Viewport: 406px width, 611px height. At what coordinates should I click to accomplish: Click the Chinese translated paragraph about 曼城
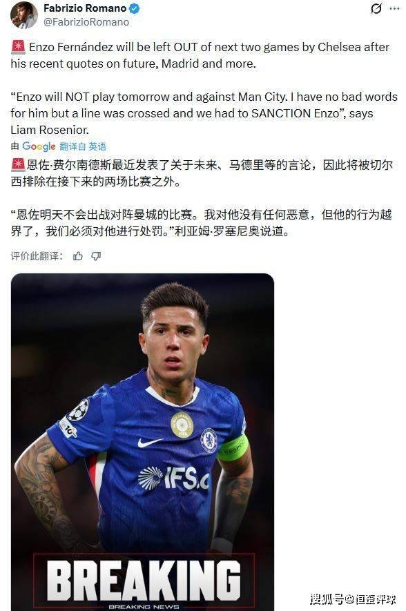click(201, 223)
